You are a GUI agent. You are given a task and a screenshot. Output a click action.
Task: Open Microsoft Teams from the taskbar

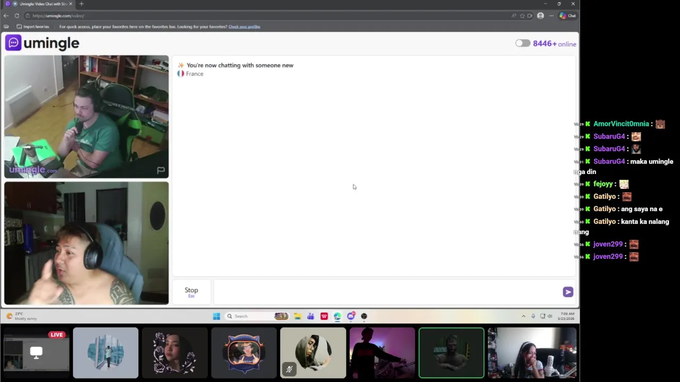click(x=311, y=316)
